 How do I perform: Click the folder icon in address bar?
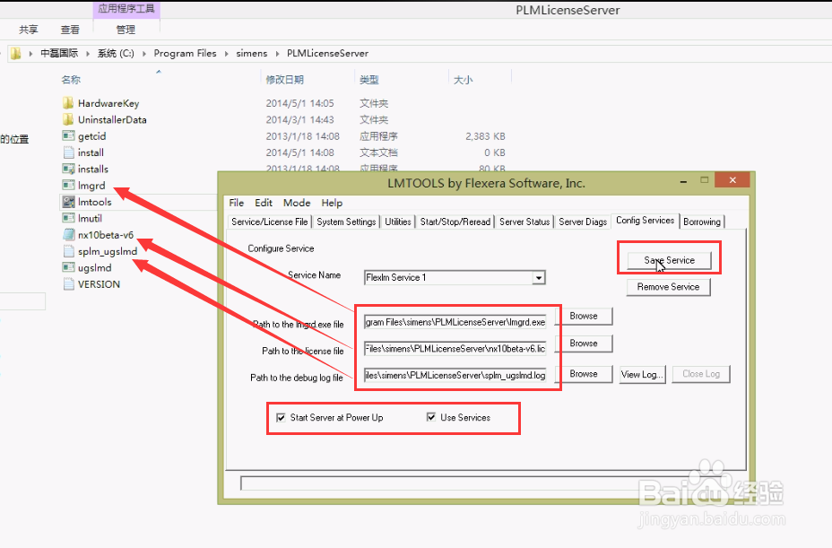coord(16,53)
